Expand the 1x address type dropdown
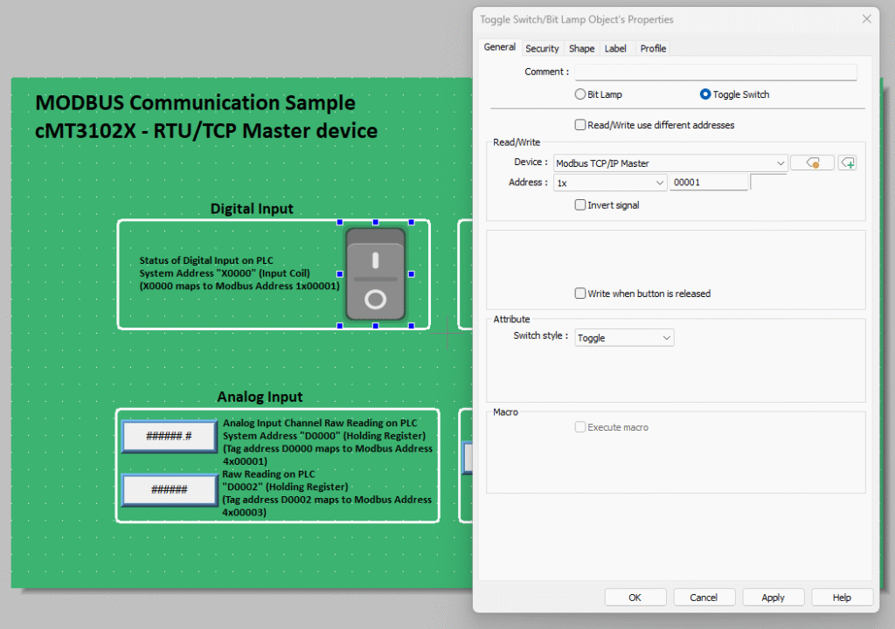This screenshot has height=629, width=895. tap(609, 183)
